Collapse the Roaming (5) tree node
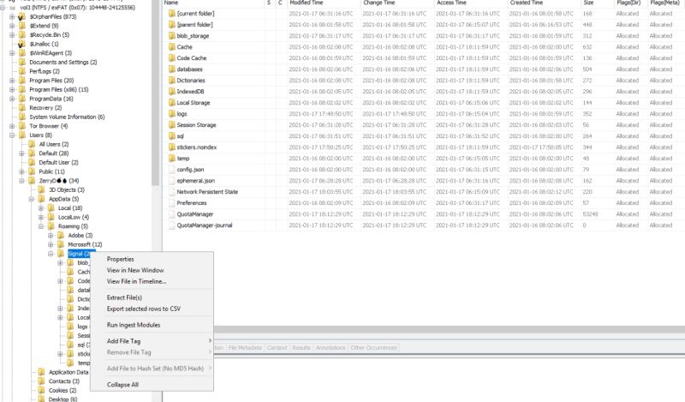Screen dimensions: 685x402 point(41,226)
